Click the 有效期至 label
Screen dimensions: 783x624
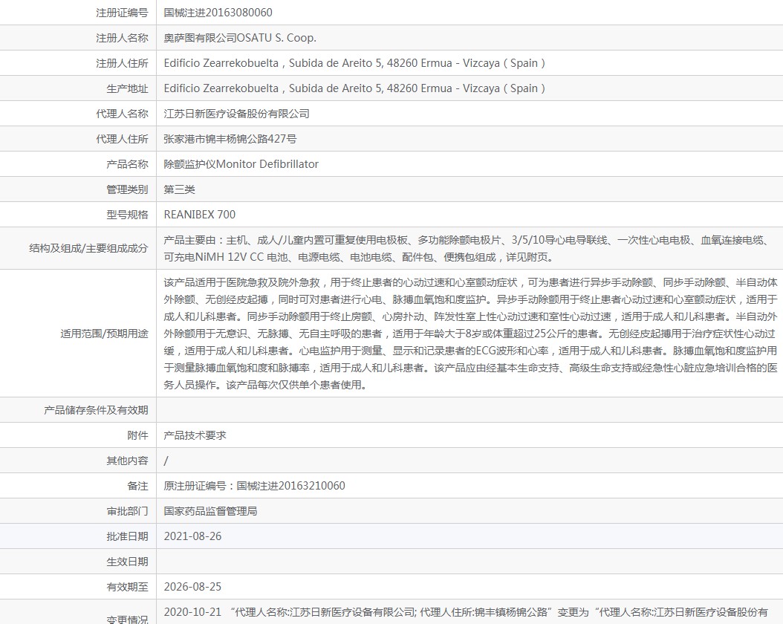(127, 587)
